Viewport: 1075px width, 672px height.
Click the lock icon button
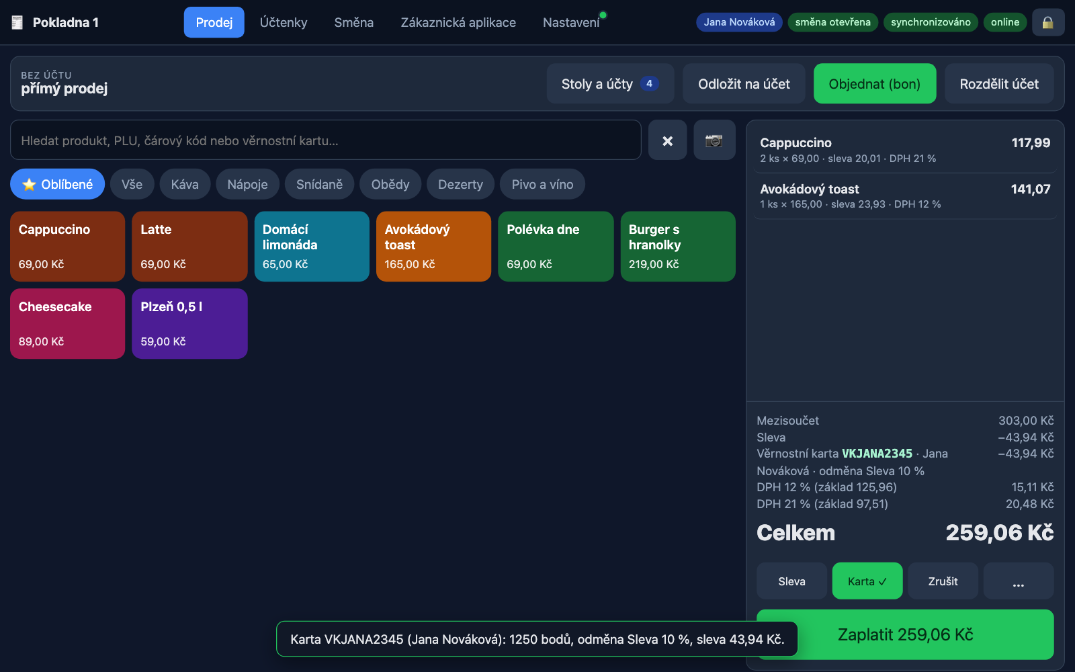click(1048, 22)
